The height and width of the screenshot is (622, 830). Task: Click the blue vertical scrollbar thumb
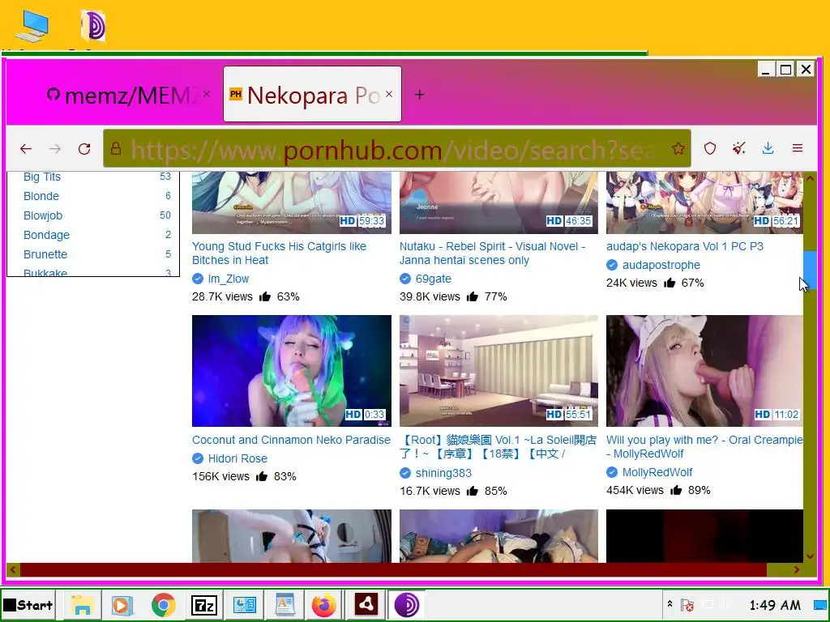pyautogui.click(x=810, y=269)
